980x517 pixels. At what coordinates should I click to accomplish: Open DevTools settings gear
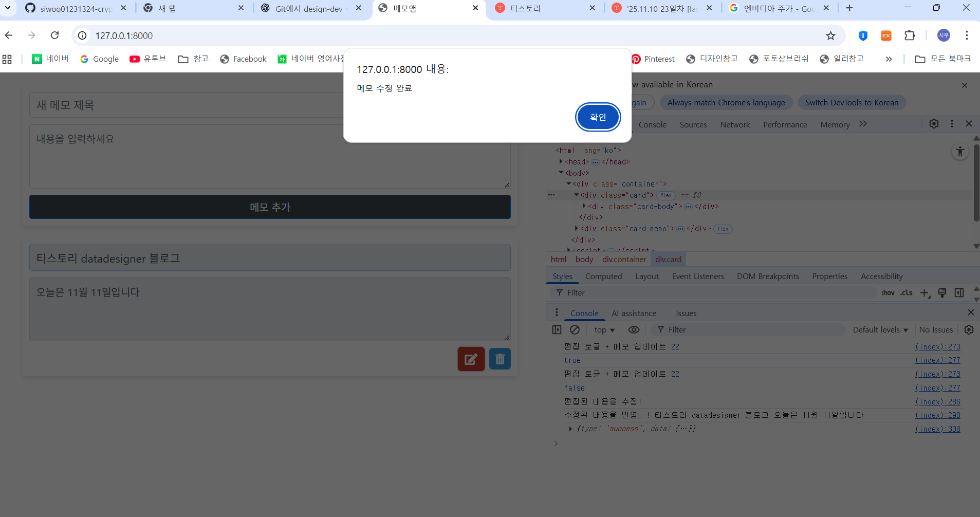(x=934, y=124)
